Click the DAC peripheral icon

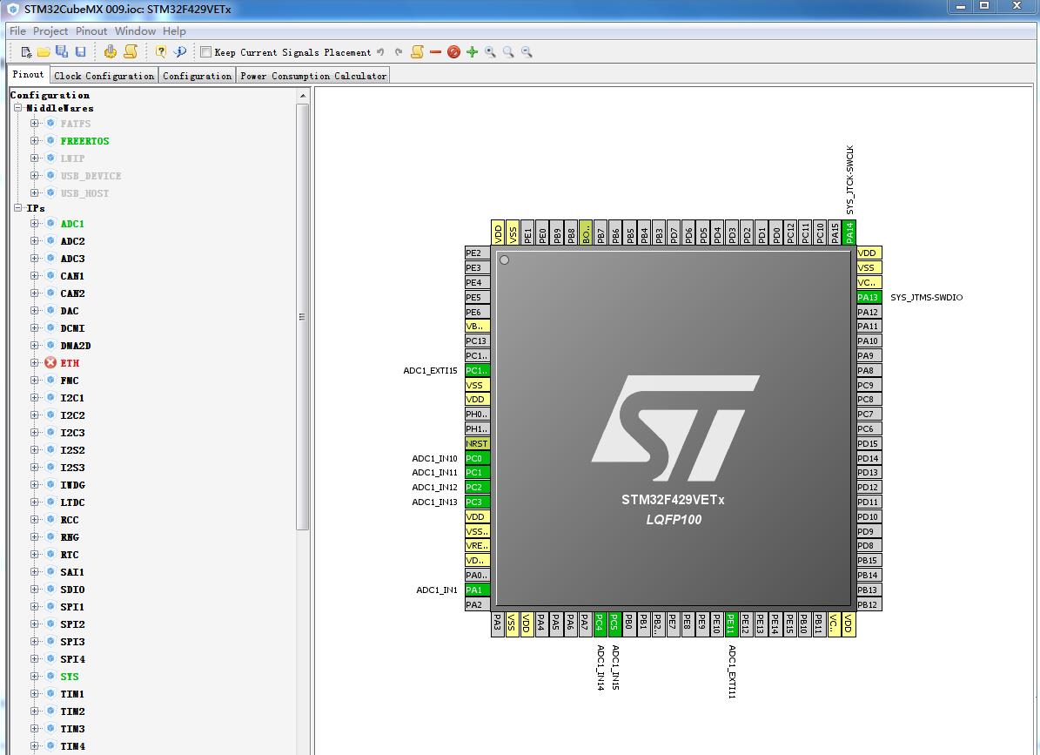click(50, 311)
